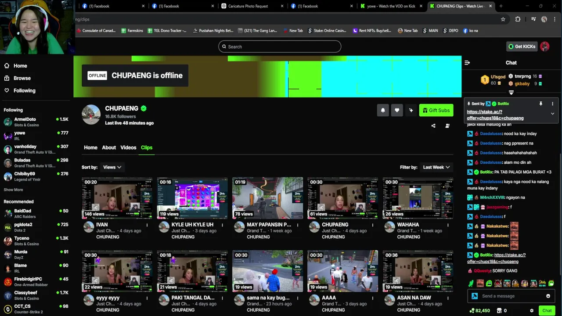Viewport: 562px width, 316px height.
Task: Send message with Chat button
Action: pyautogui.click(x=547, y=311)
